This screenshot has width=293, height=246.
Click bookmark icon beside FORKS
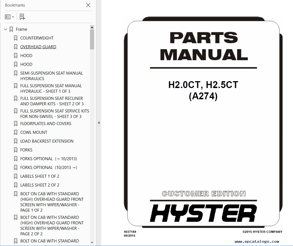coord(16,150)
